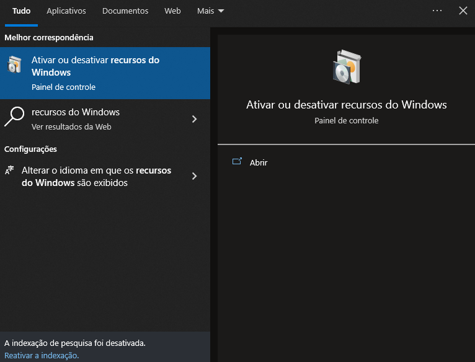The height and width of the screenshot is (362, 475).
Task: Expand the recursos do Windows web result arrow
Action: tap(195, 119)
